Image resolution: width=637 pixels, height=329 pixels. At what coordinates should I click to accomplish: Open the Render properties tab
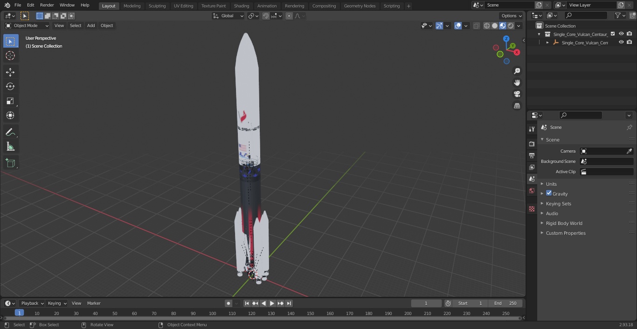[x=532, y=144]
